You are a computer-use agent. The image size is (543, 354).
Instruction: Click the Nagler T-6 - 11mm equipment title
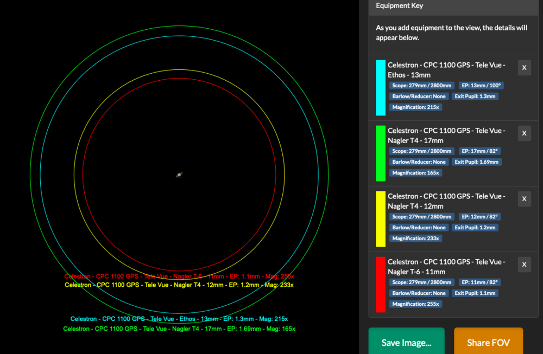[446, 267]
